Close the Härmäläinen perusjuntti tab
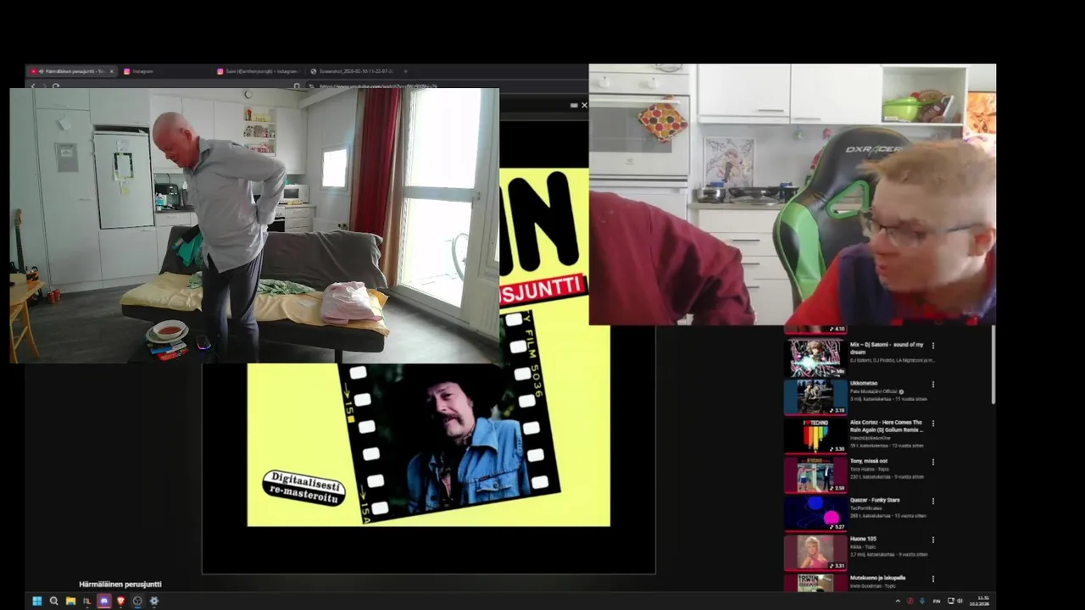The width and height of the screenshot is (1085, 610). [x=111, y=71]
